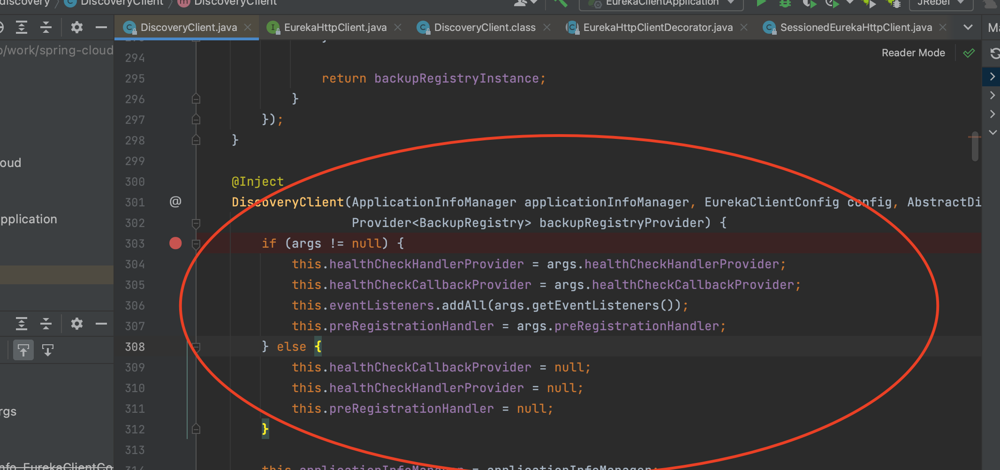Click '} else {' on line 308
The image size is (1000, 470).
pyautogui.click(x=292, y=347)
